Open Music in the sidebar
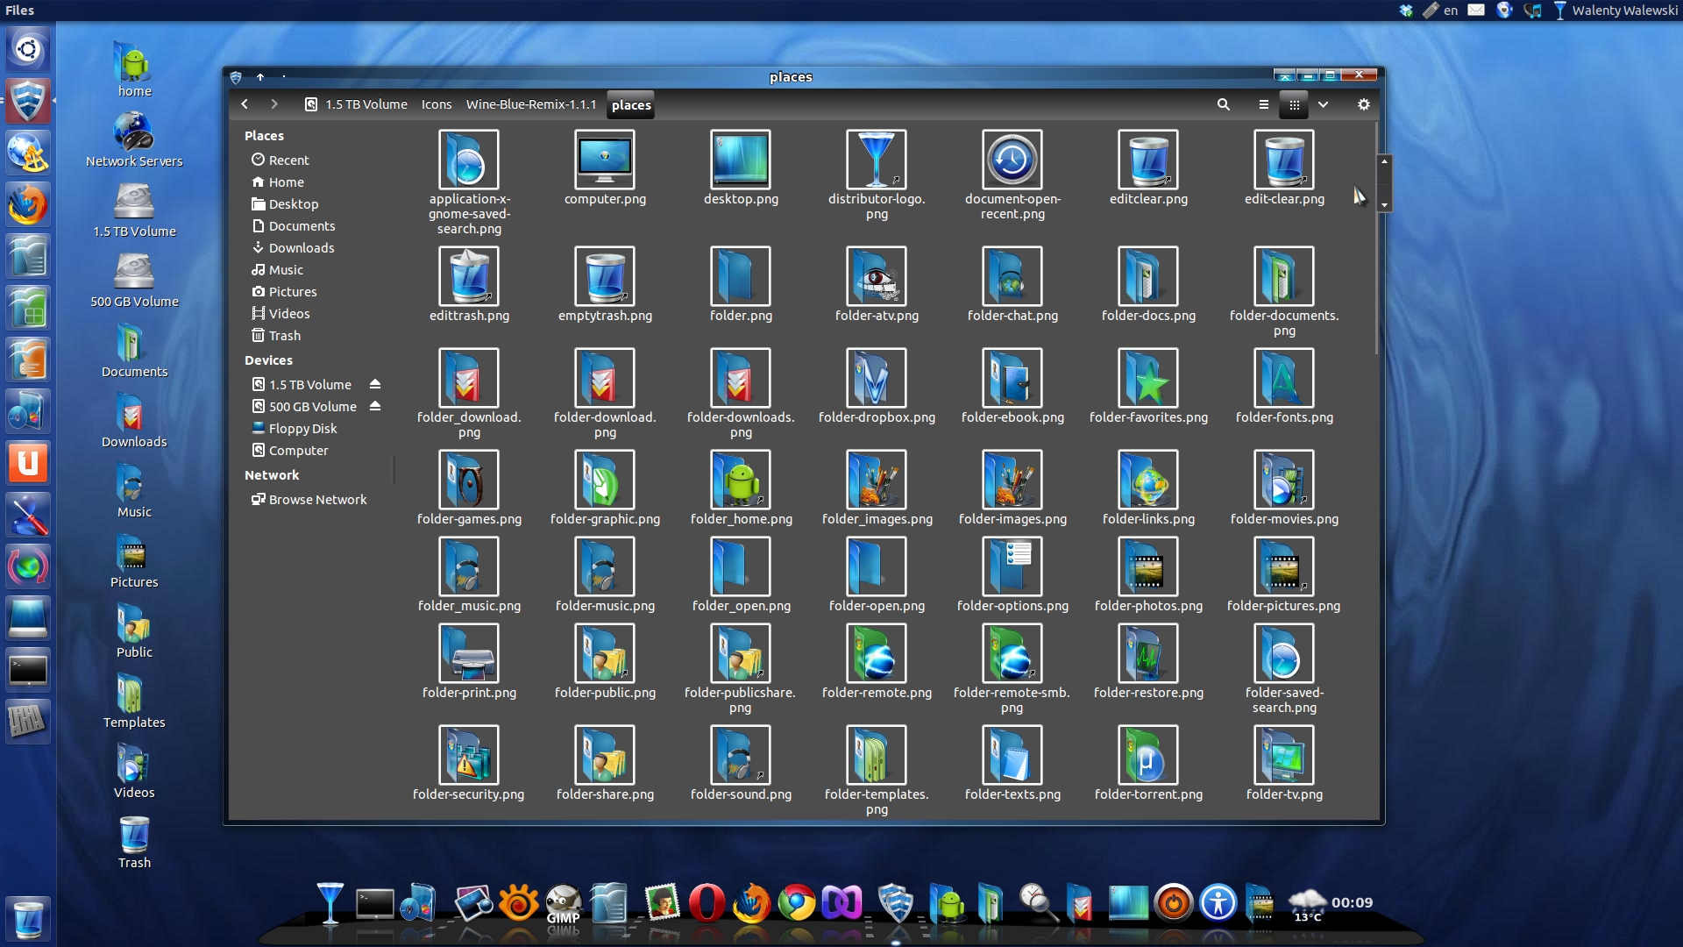The height and width of the screenshot is (947, 1683). 277,270
